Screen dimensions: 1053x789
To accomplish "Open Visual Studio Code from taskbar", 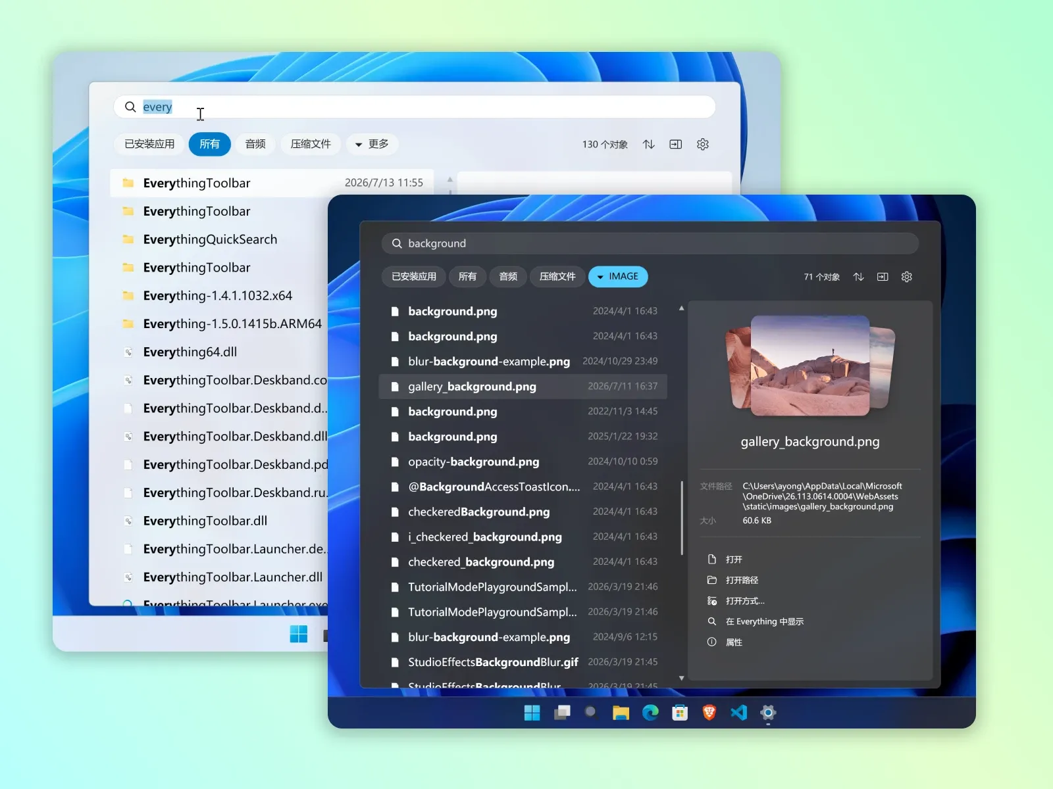I will coord(738,713).
